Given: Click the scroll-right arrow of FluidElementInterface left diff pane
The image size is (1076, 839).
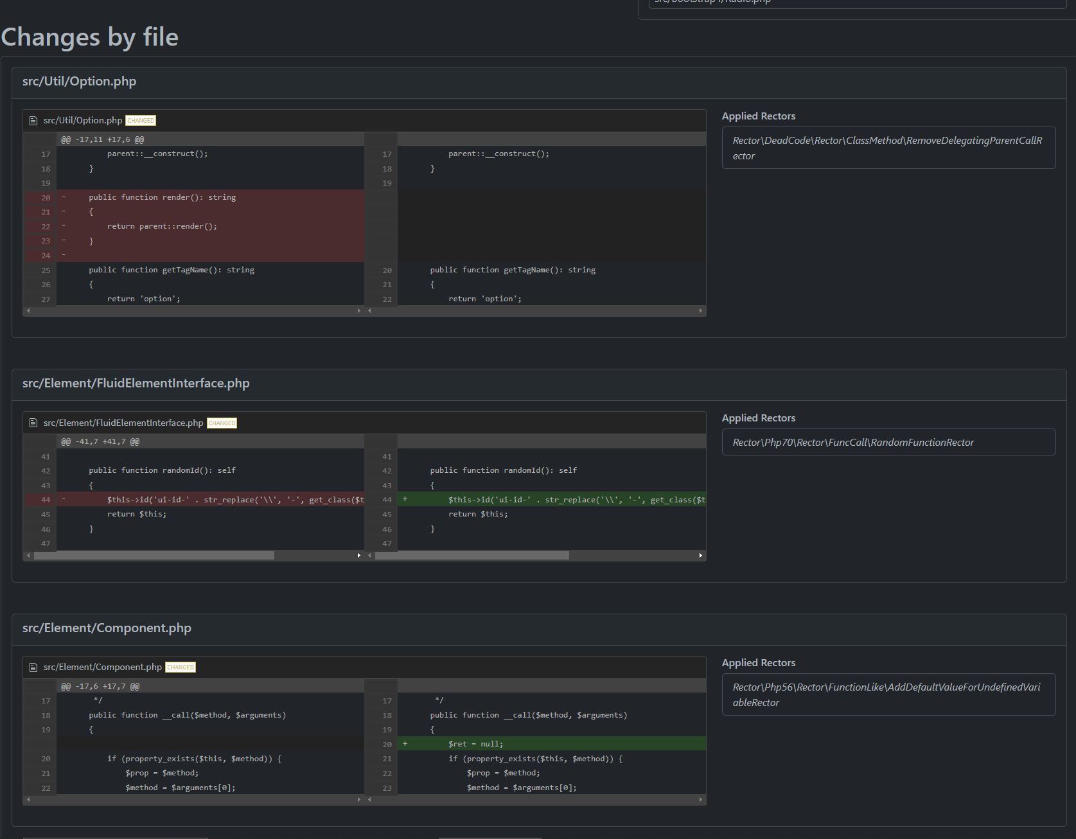Looking at the screenshot, I should [x=359, y=555].
